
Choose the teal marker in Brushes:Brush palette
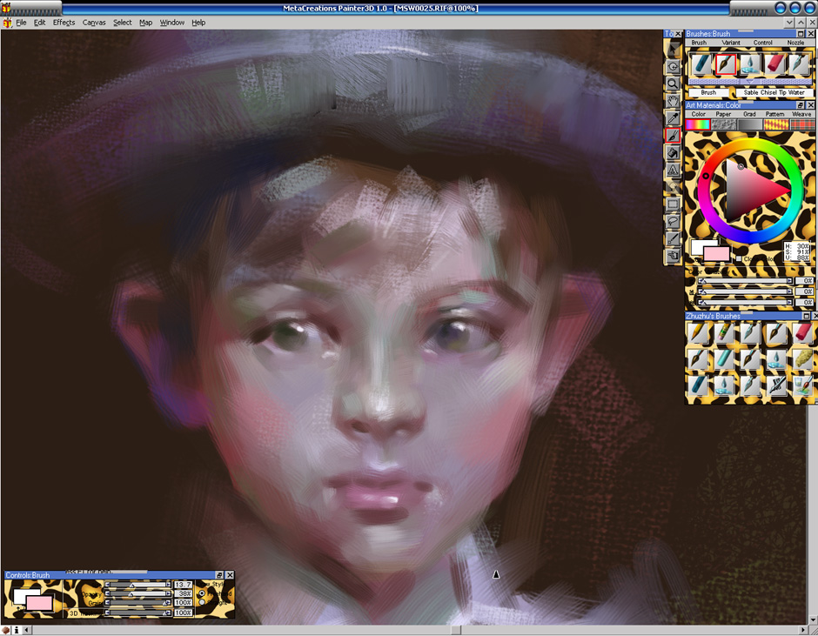tap(701, 64)
